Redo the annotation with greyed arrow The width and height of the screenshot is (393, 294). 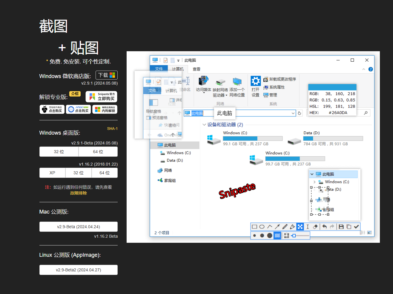[332, 227]
